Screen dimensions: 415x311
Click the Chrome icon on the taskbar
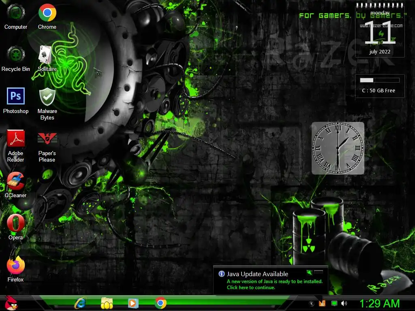160,303
